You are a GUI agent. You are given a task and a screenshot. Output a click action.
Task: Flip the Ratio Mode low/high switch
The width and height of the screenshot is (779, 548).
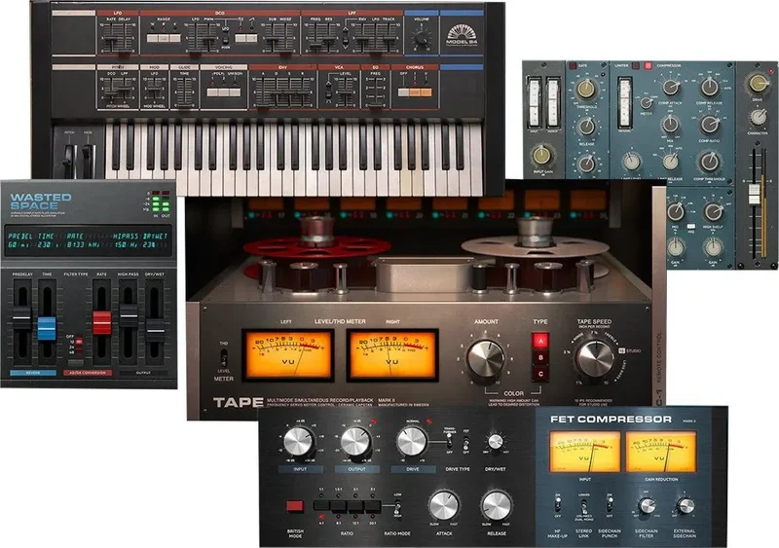(x=397, y=508)
